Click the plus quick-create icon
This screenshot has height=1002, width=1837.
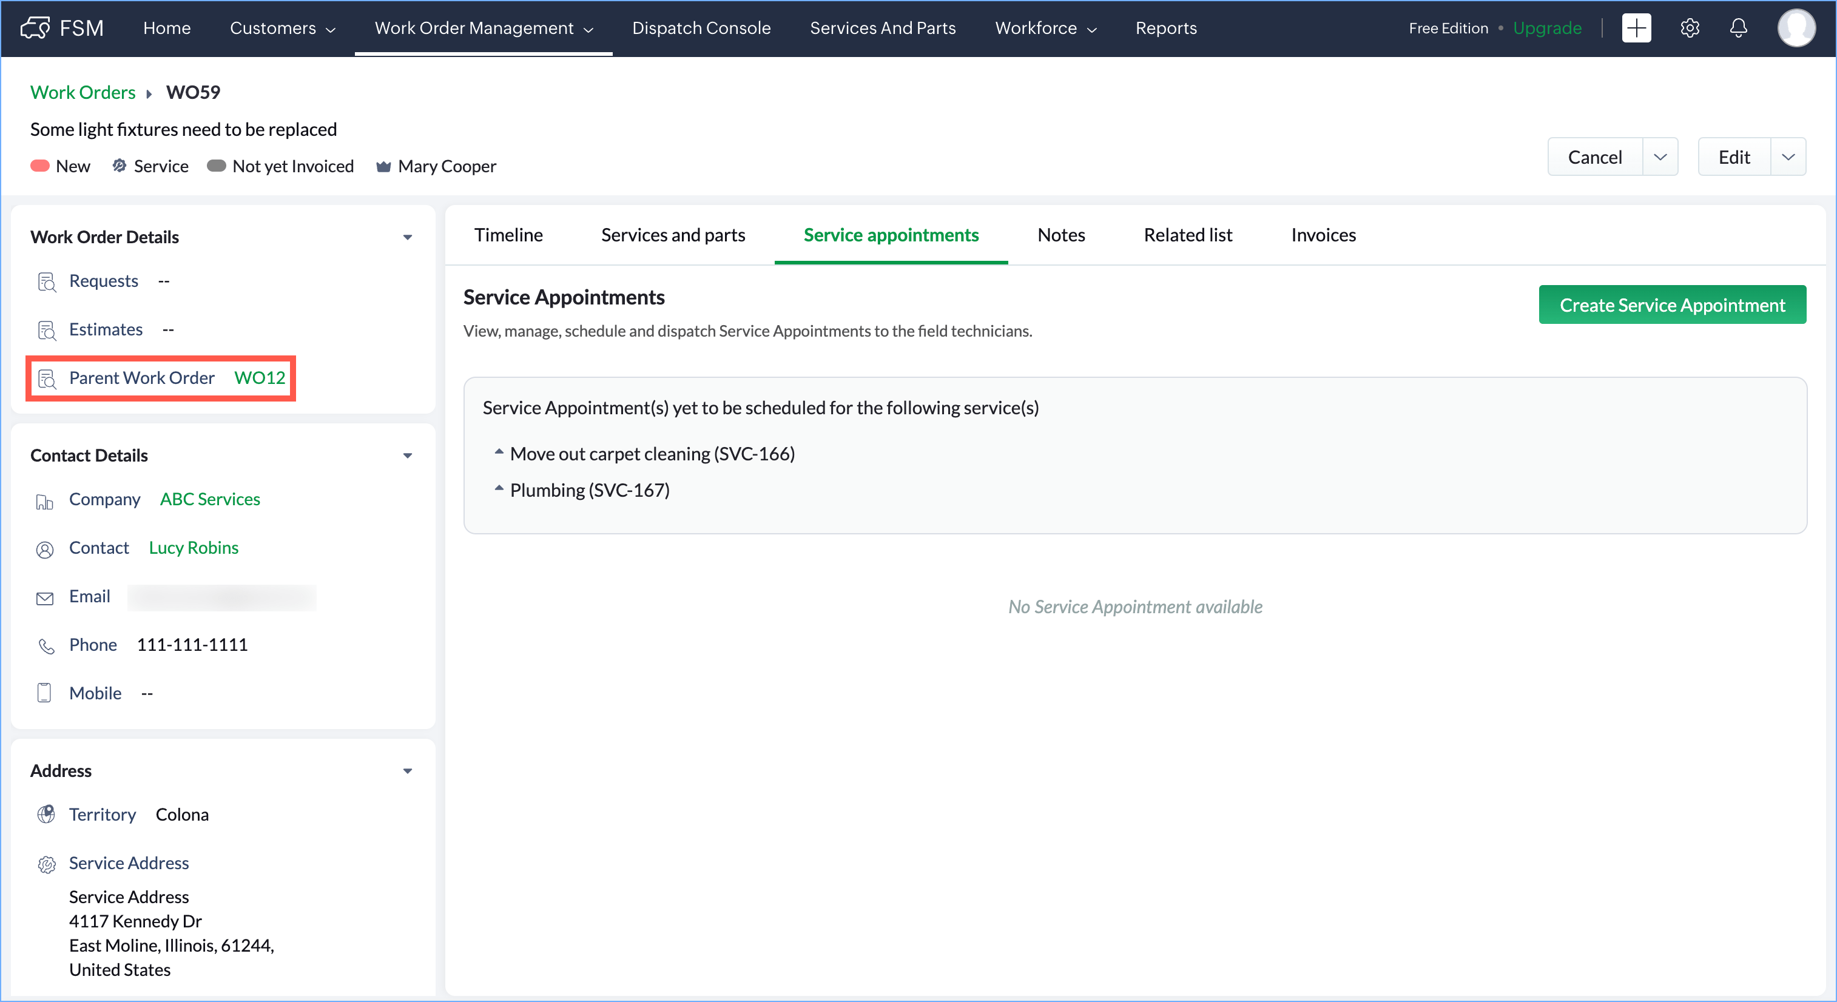[x=1636, y=28]
